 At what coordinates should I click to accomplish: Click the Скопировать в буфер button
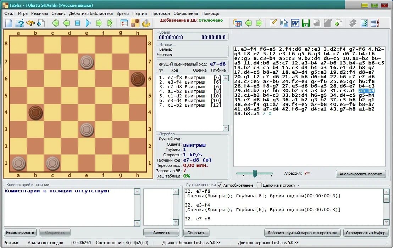[x=366, y=233]
